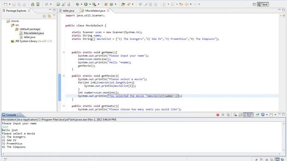Click '3) Promethius' in the console output
The height and width of the screenshot is (161, 287).
(x=12, y=144)
